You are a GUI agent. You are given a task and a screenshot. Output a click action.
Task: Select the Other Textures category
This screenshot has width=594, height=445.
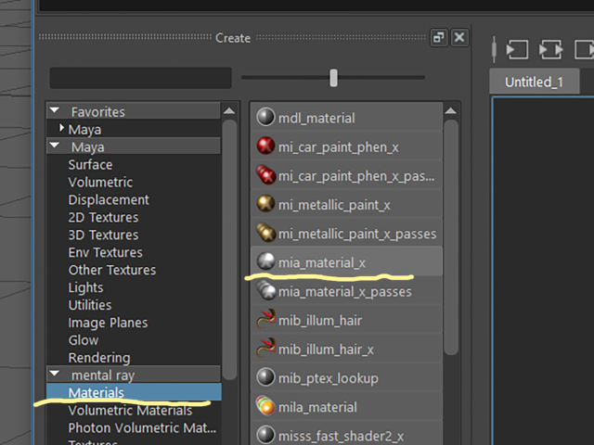point(112,270)
